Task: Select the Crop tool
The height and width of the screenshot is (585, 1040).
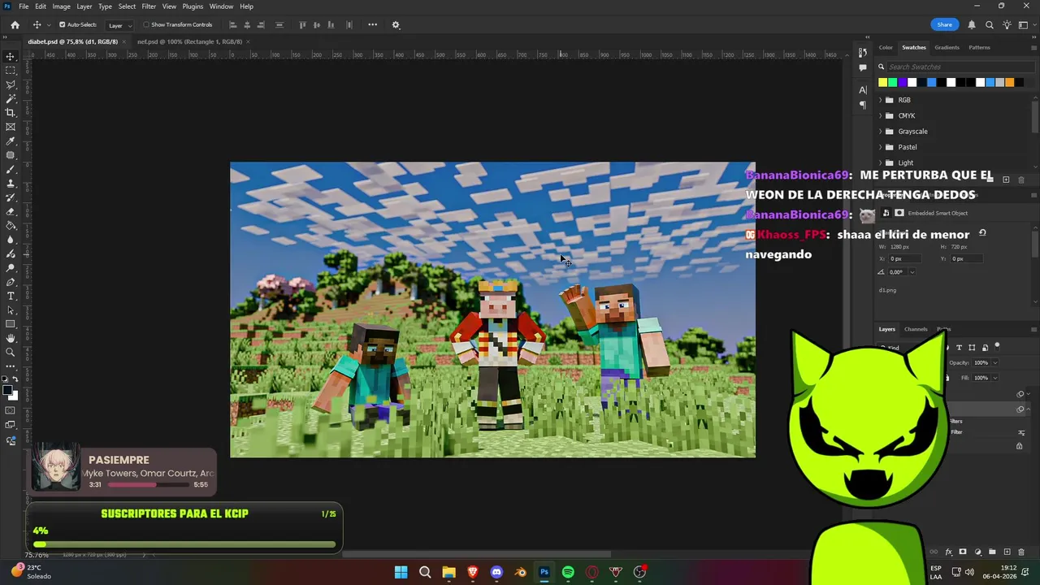Action: (11, 113)
